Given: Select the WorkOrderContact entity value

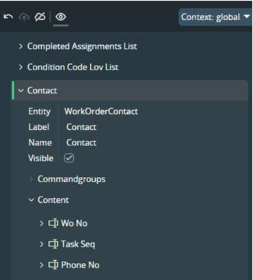Looking at the screenshot, I should click(101, 111).
